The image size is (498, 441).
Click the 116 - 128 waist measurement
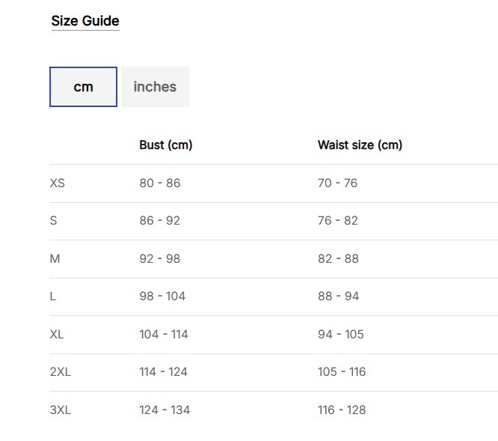342,410
